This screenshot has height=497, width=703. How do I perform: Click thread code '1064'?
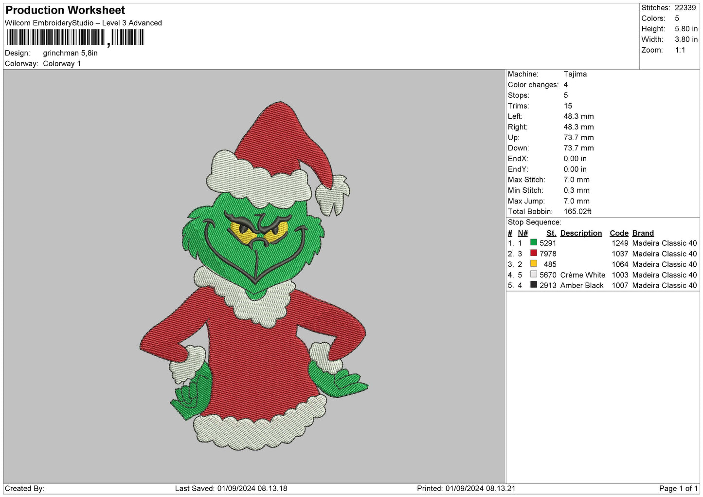coord(620,264)
